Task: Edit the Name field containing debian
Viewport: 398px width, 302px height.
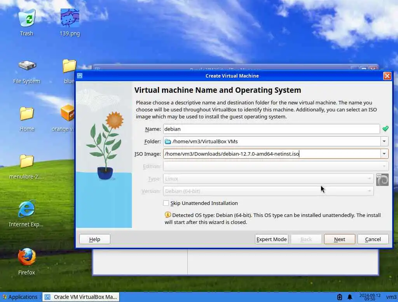Action: pyautogui.click(x=271, y=129)
